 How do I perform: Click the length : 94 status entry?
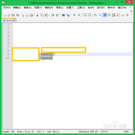8,132
